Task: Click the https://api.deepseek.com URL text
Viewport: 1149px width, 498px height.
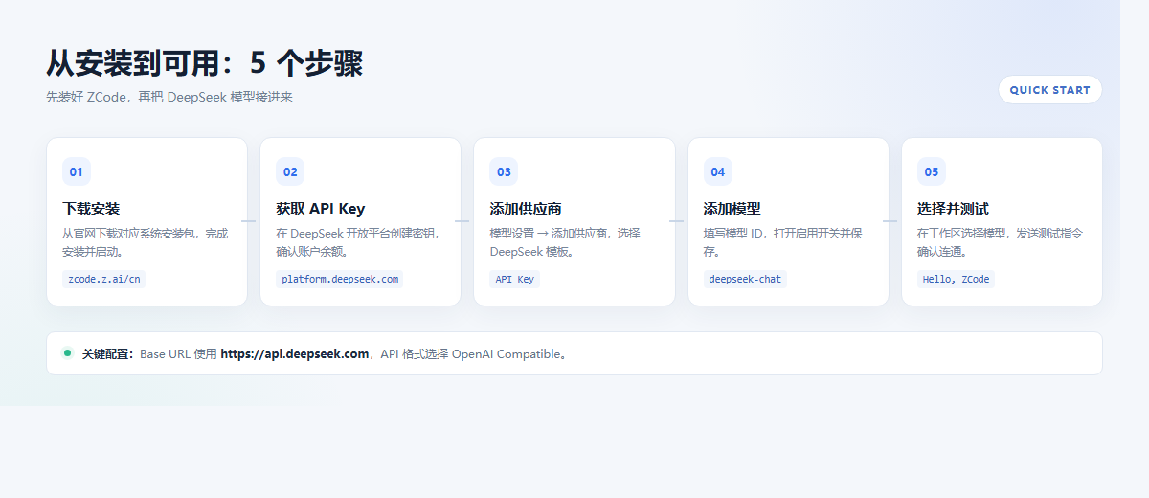Action: tap(295, 353)
